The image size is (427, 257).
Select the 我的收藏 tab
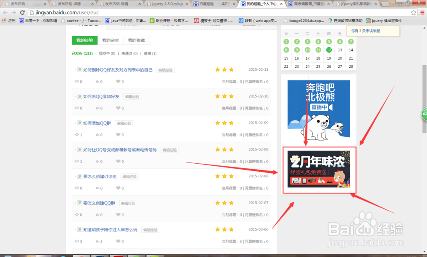[137, 40]
